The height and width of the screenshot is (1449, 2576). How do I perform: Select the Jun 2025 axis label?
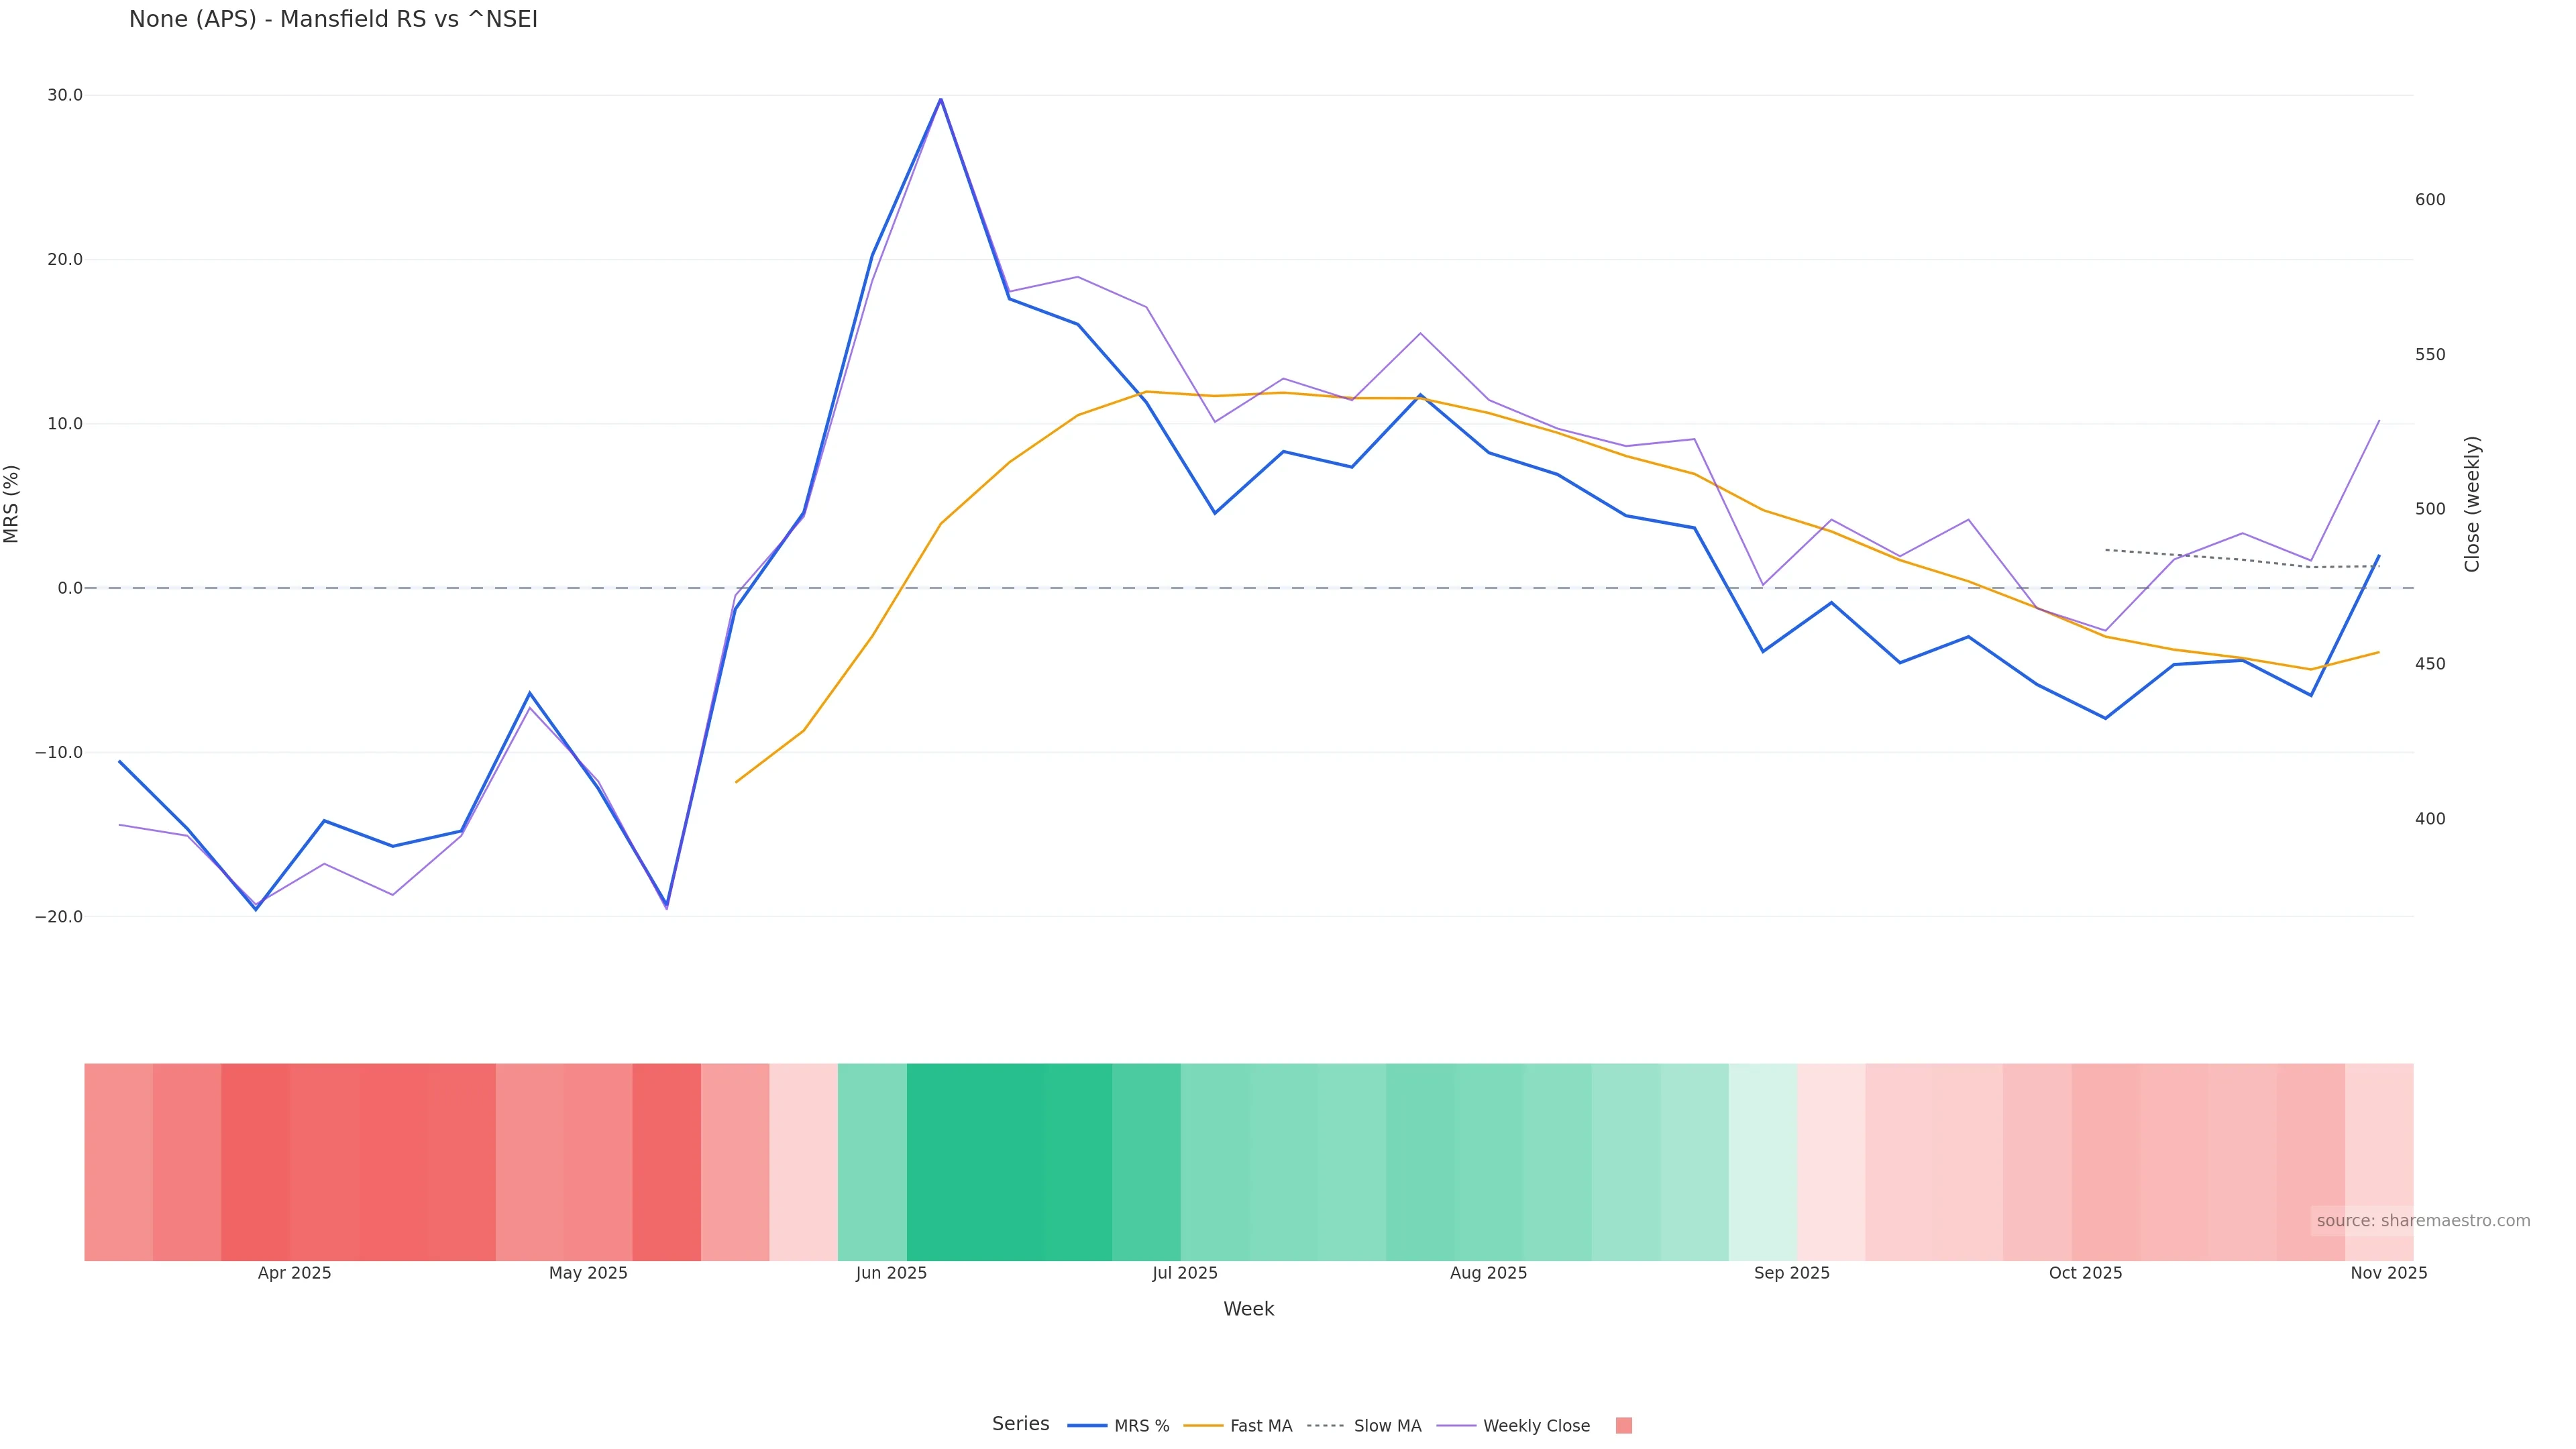coord(891,1273)
